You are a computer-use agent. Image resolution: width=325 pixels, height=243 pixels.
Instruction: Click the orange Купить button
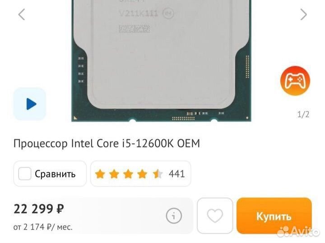pos(274,215)
